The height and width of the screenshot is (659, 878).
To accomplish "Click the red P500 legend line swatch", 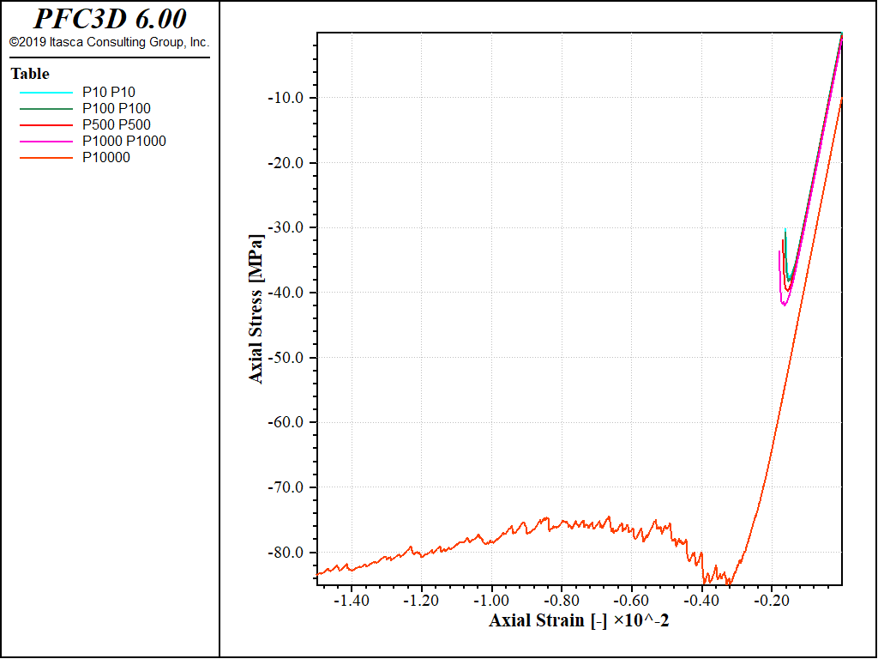I will [46, 125].
